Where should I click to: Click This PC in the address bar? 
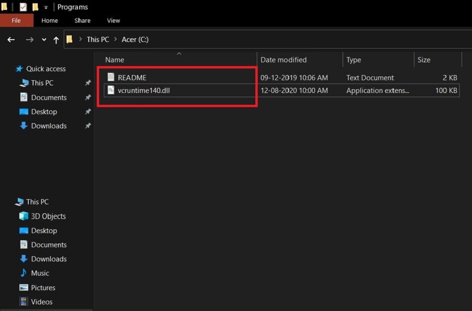pos(97,39)
